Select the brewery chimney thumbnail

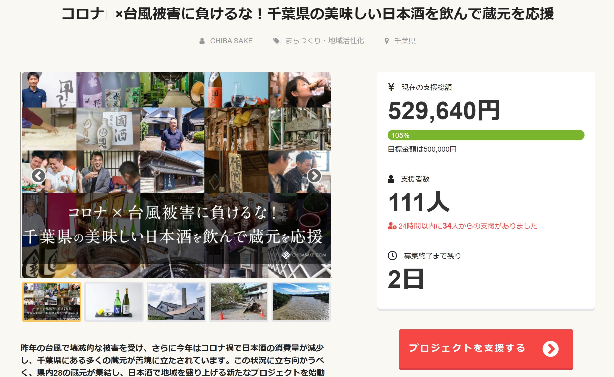pos(176,302)
